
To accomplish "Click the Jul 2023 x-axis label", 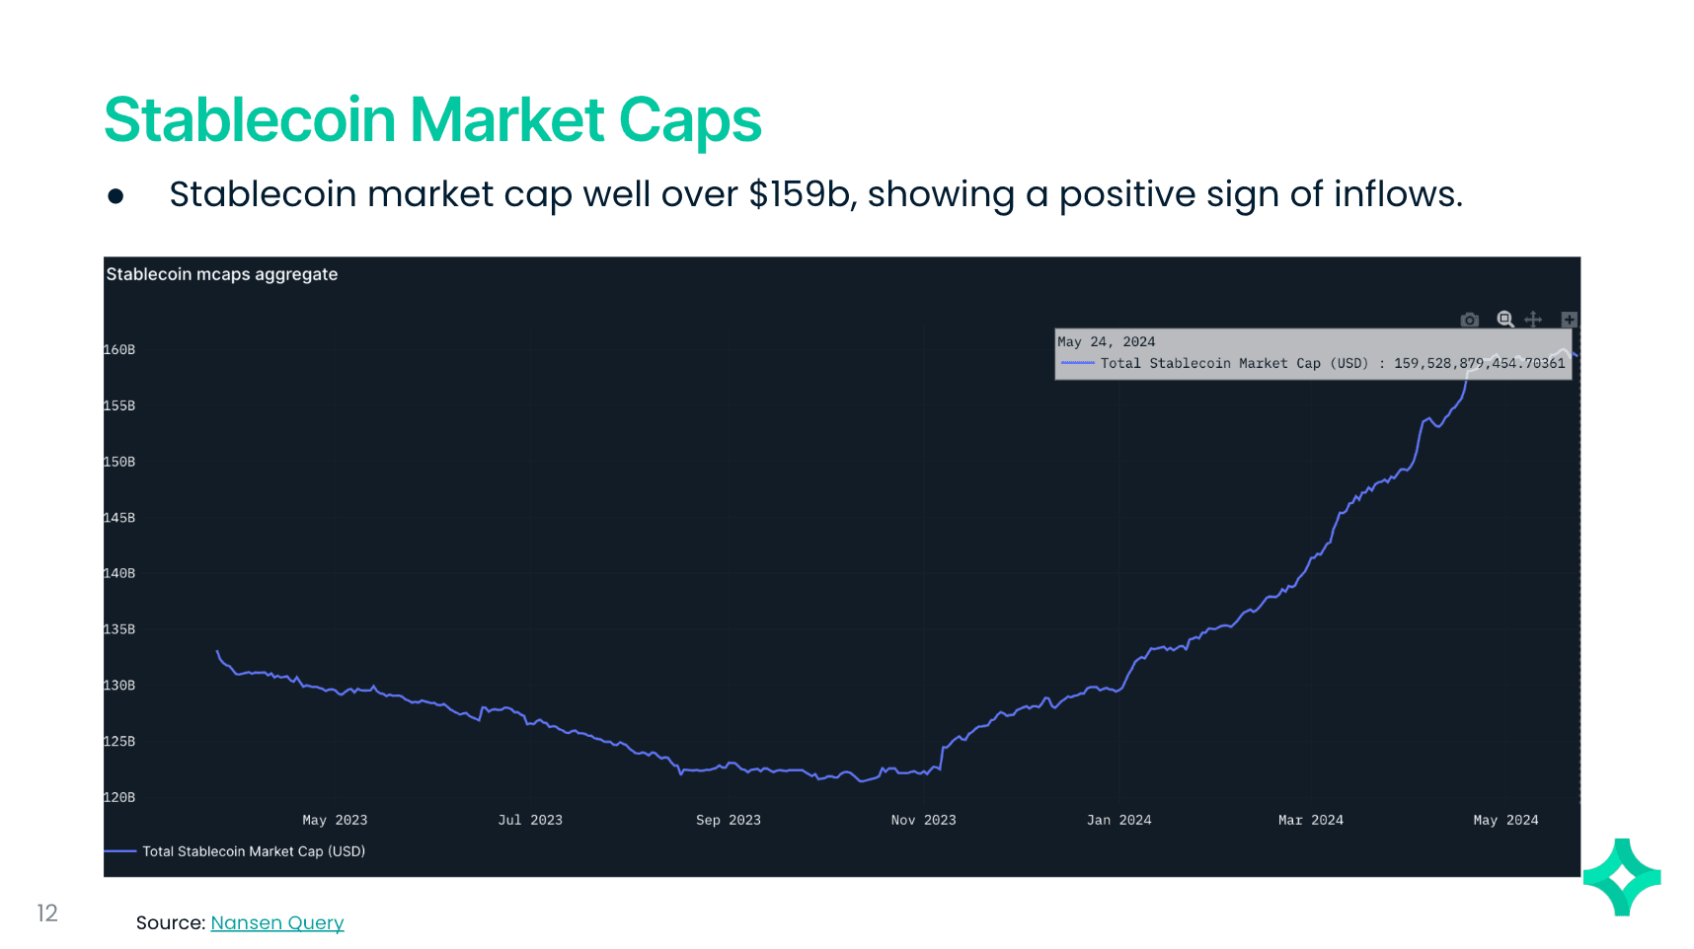I will 530,820.
